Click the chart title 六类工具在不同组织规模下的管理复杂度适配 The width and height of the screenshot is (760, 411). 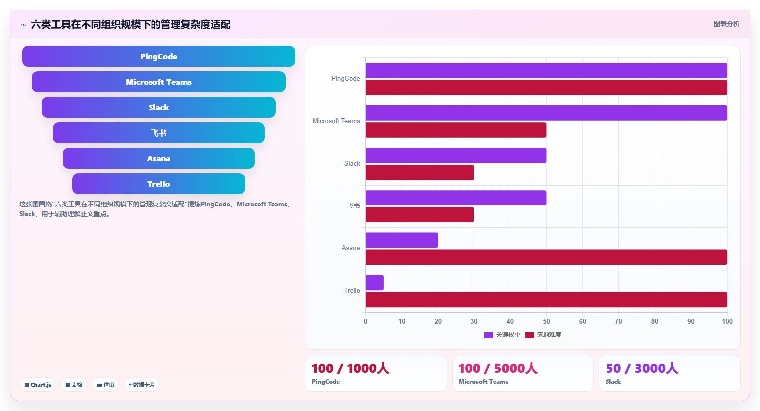point(131,24)
